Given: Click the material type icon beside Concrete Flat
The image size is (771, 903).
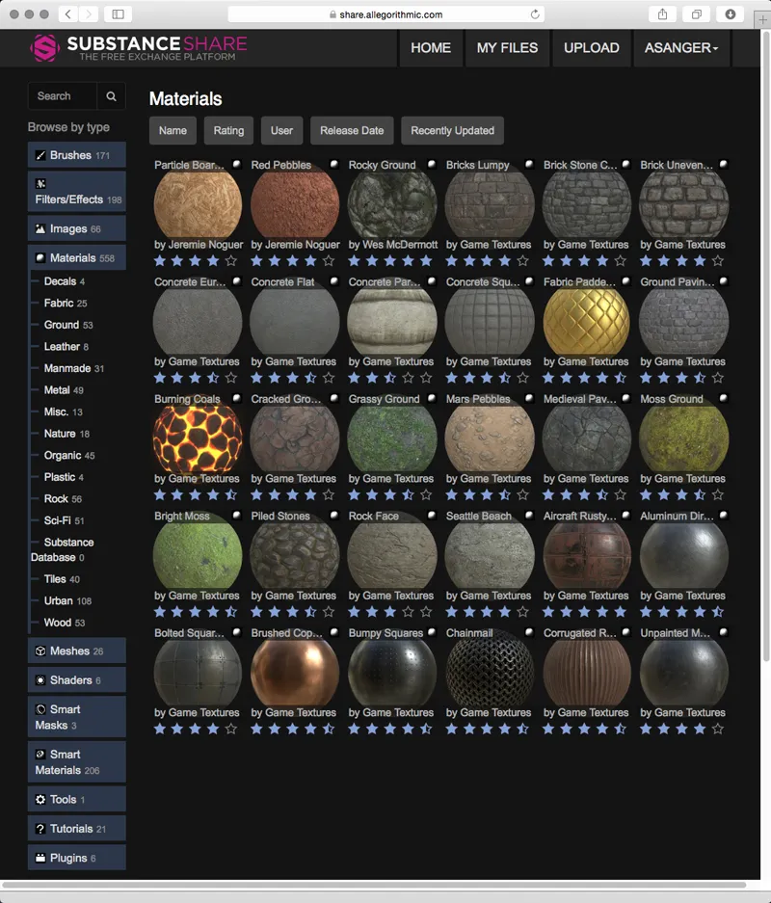Looking at the screenshot, I should click(x=334, y=281).
